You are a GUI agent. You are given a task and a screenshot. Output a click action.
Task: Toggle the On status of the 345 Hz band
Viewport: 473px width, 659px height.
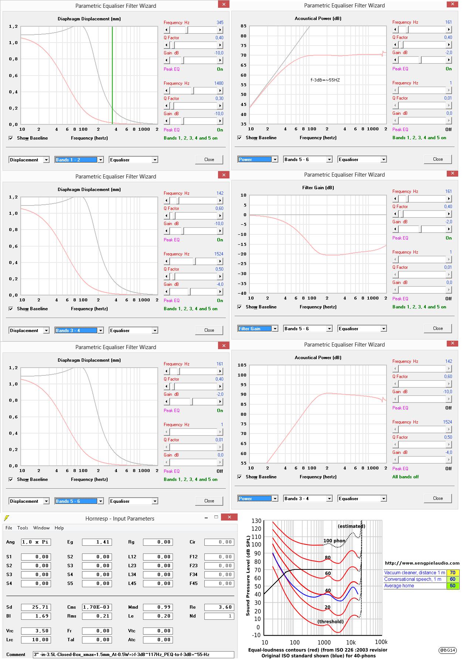[x=220, y=69]
